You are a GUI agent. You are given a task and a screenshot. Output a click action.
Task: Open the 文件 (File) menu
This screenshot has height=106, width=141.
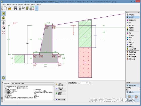pos(3,4)
